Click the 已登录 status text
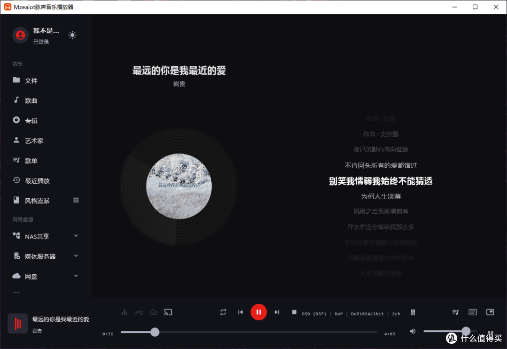Image resolution: width=507 pixels, height=349 pixels. pyautogui.click(x=41, y=42)
